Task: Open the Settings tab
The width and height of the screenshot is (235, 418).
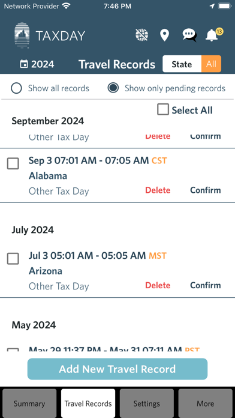Action: coord(147,404)
